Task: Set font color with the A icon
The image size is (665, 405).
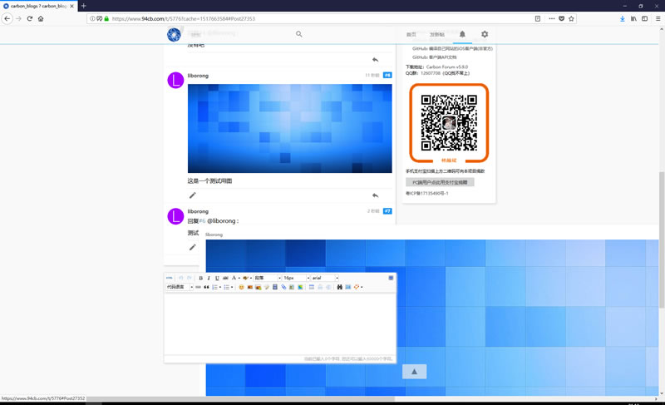Action: [234, 278]
